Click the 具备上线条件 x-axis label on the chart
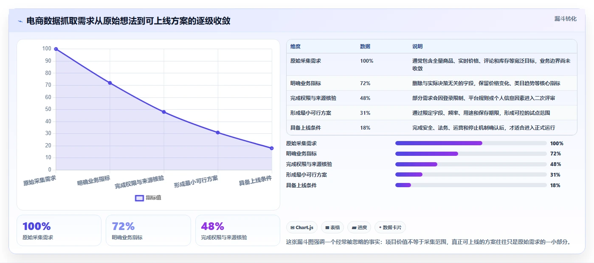This screenshot has width=594, height=263. (x=255, y=181)
